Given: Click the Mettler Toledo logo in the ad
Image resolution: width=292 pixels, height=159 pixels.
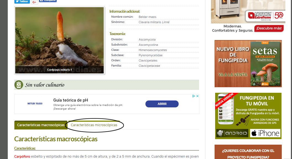Looking at the screenshot, I should [35, 104].
